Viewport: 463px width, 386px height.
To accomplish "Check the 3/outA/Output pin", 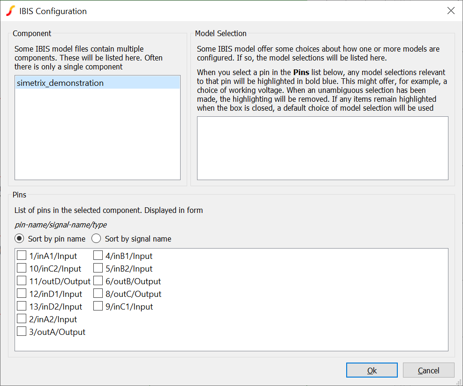I will pyautogui.click(x=22, y=332).
